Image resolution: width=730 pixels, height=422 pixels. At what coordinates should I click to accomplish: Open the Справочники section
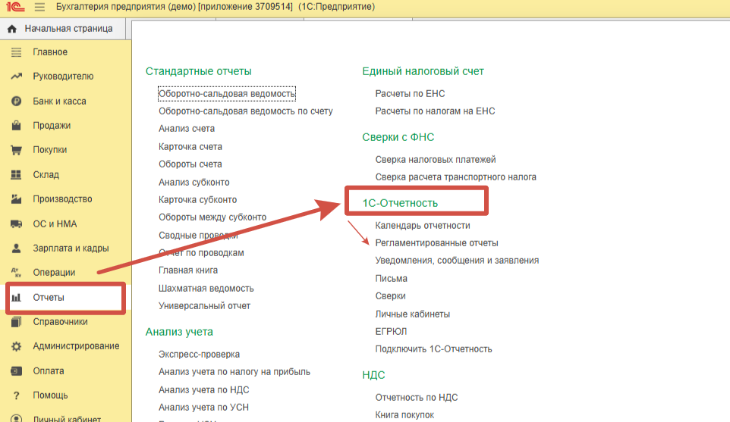(x=60, y=321)
